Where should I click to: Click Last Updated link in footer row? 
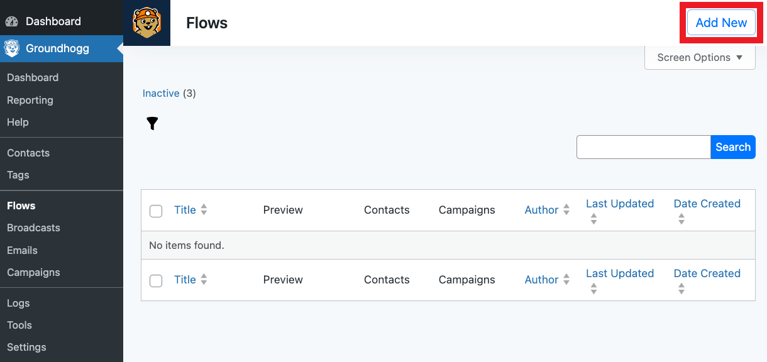[x=620, y=273]
